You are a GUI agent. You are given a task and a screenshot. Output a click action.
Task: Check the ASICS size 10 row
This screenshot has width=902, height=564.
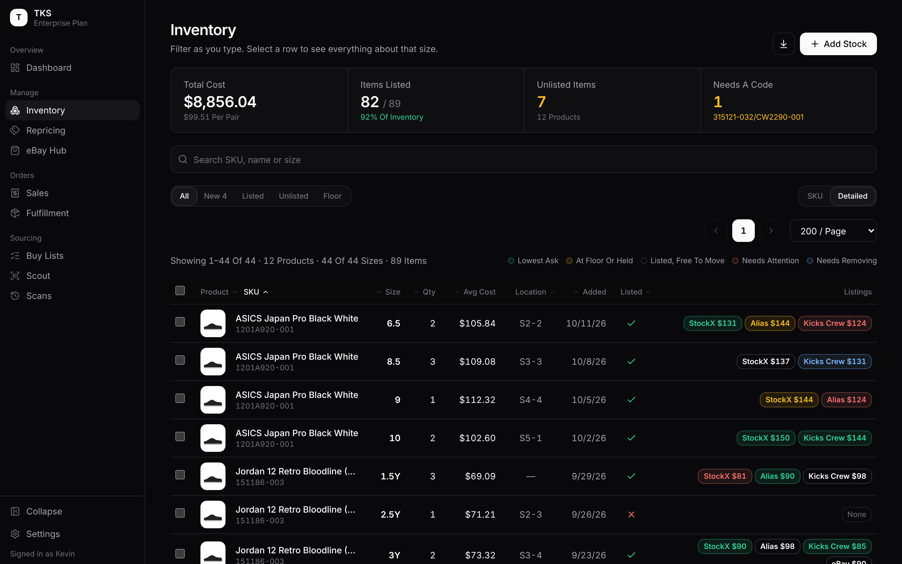click(180, 436)
